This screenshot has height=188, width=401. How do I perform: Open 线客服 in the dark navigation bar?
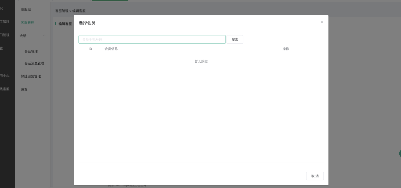pyautogui.click(x=5, y=89)
